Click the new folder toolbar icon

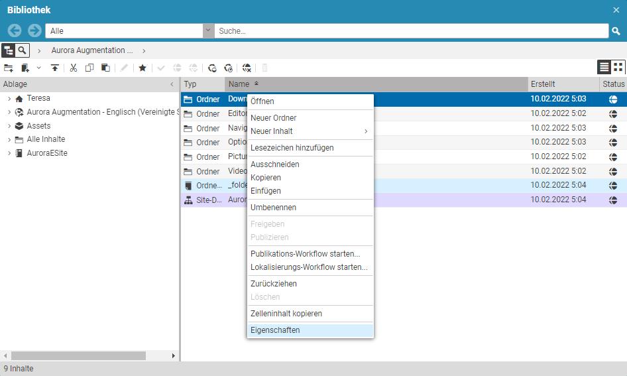9,68
